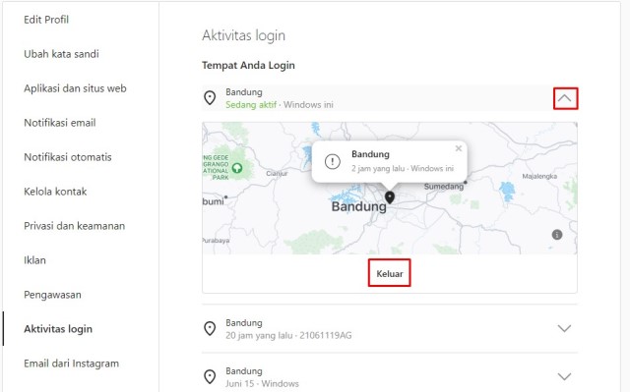Viewport: 630px width, 392px height.
Task: Expand the Bandung 21061119AG login entry
Action: click(x=564, y=329)
